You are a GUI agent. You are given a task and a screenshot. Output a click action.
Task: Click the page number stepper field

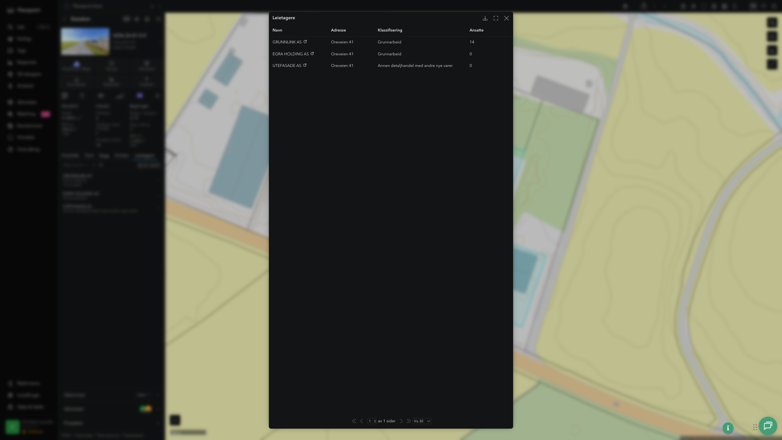[372, 421]
